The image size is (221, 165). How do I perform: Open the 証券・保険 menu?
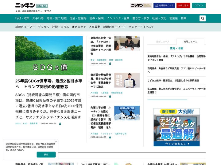coord(97,18)
